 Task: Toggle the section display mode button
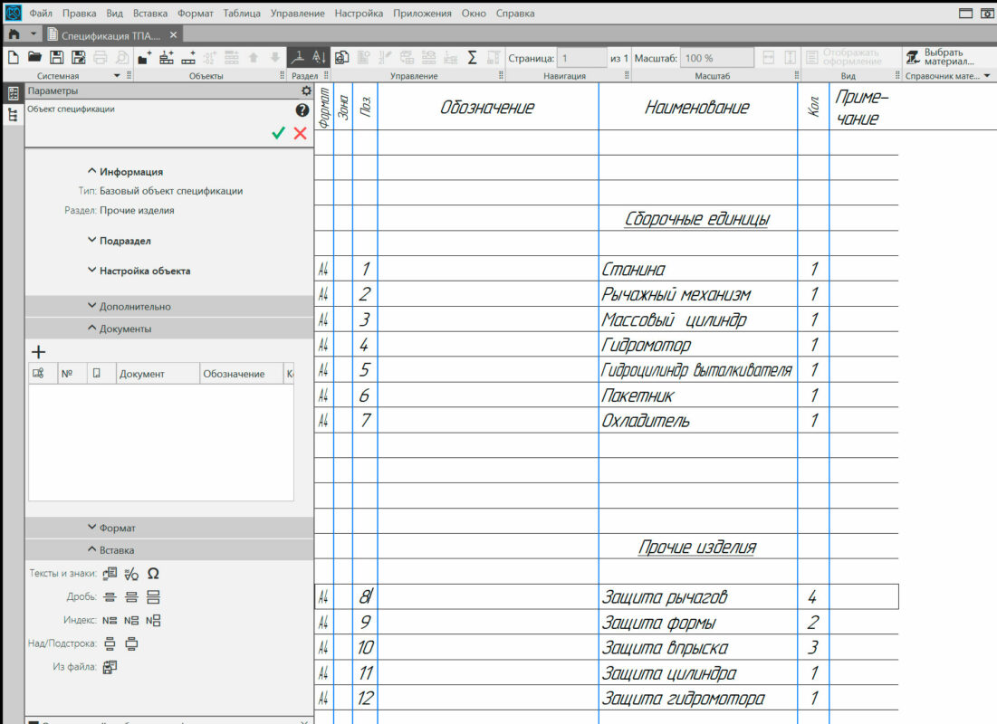coord(298,57)
